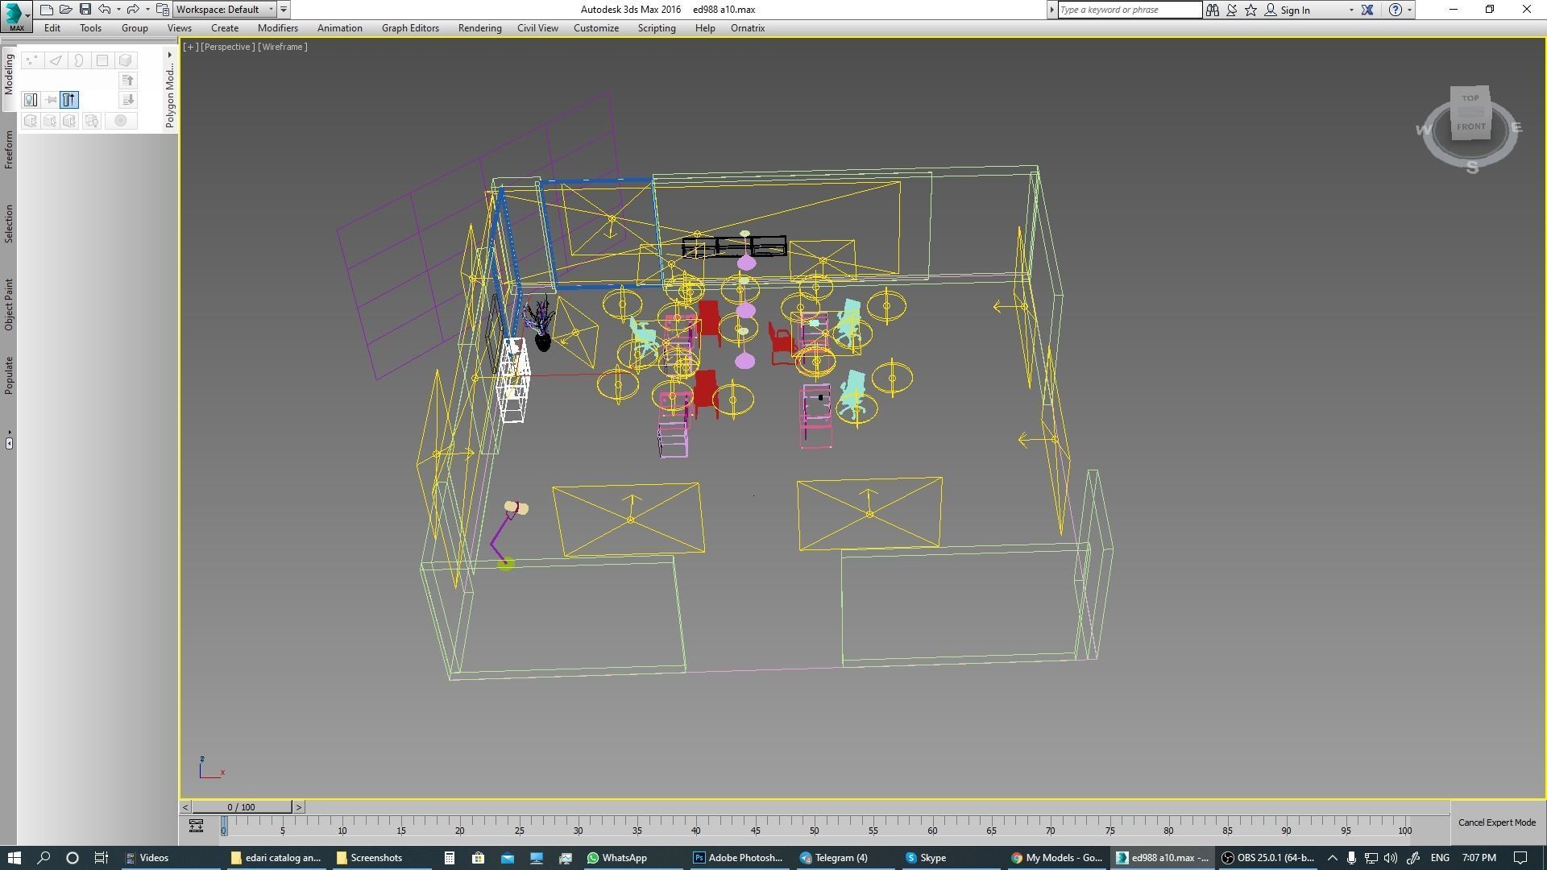Switch to Freeform ribbon tab
The width and height of the screenshot is (1547, 870).
pyautogui.click(x=9, y=150)
